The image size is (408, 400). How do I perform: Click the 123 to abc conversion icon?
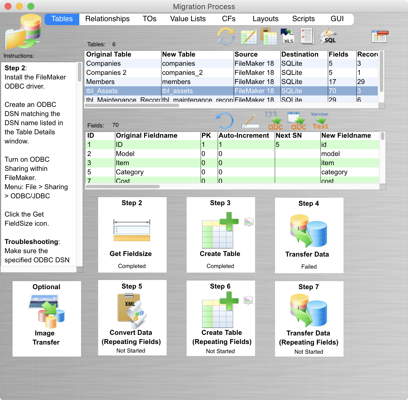pos(273,121)
